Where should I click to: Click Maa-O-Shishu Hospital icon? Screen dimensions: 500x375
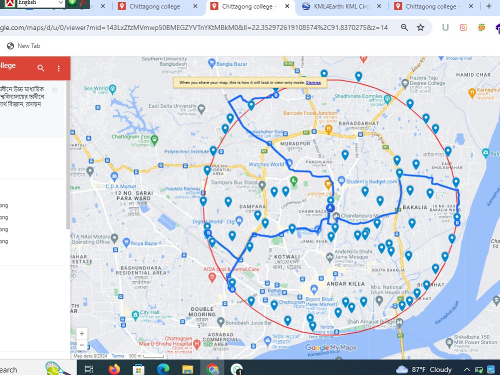(196, 344)
